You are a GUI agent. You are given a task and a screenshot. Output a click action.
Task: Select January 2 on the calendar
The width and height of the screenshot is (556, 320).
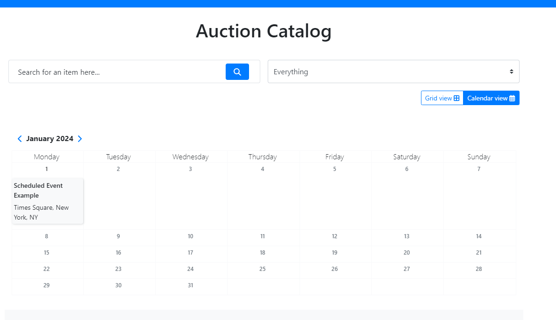point(118,169)
